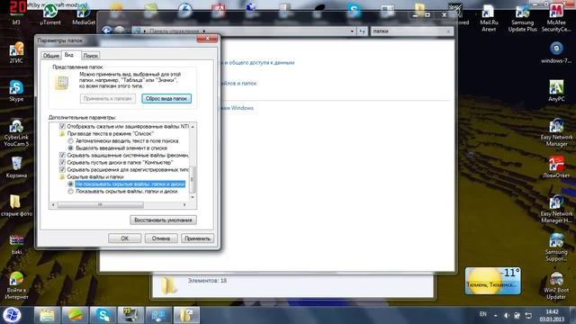
Task: Open the µTorrent desktop shortcut
Action: coord(50,14)
